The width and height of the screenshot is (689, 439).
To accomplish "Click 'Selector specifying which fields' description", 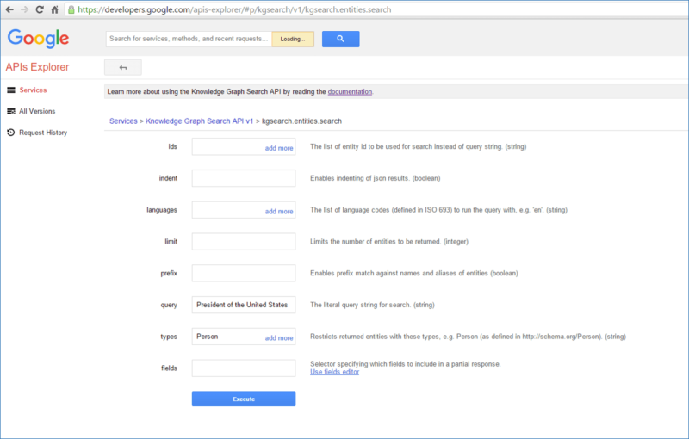I will [x=405, y=364].
